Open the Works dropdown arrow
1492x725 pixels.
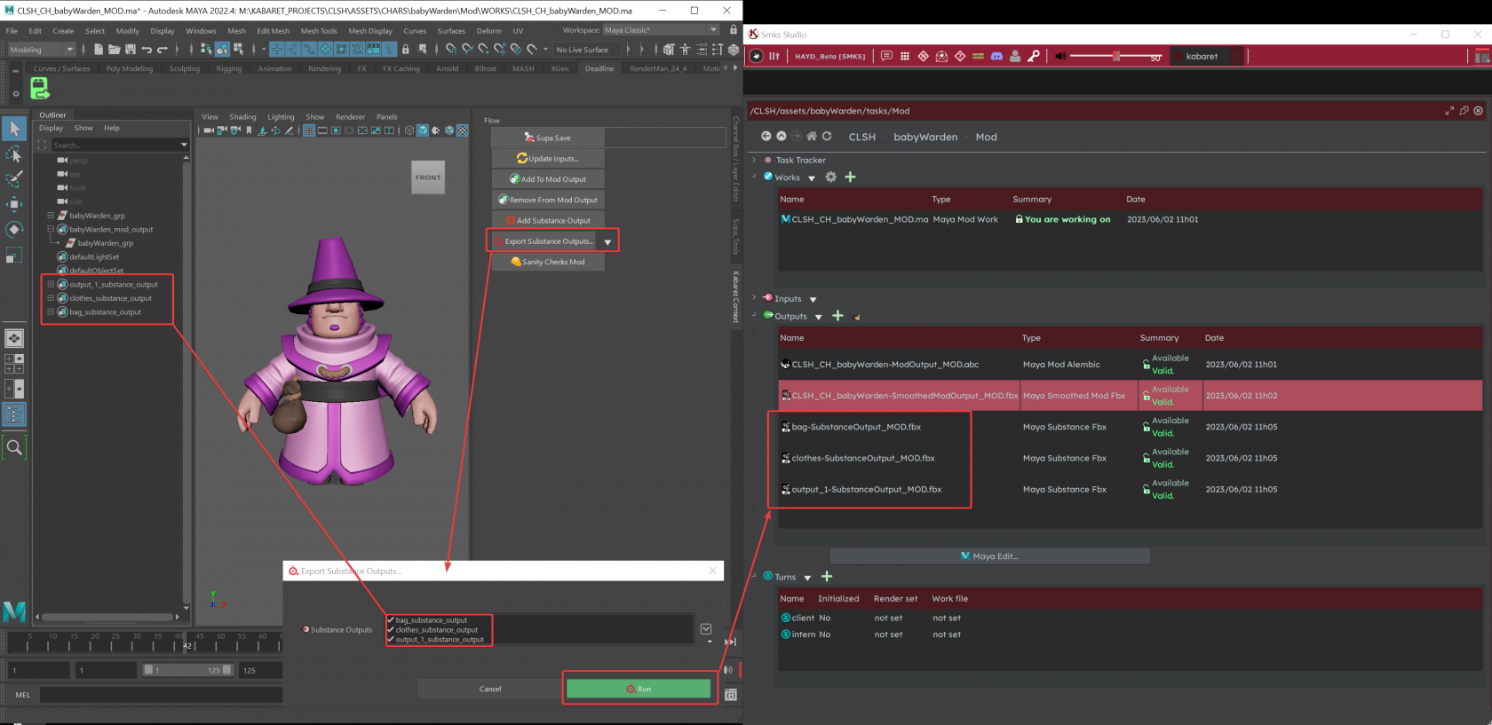[x=812, y=178]
